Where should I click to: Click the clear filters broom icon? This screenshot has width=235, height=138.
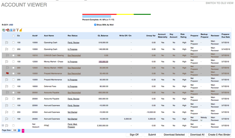[x=21, y=30]
